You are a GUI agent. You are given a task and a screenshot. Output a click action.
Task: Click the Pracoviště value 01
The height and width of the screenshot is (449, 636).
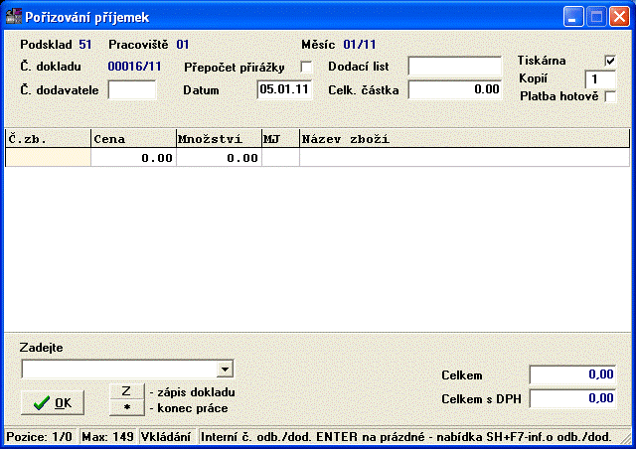(183, 45)
